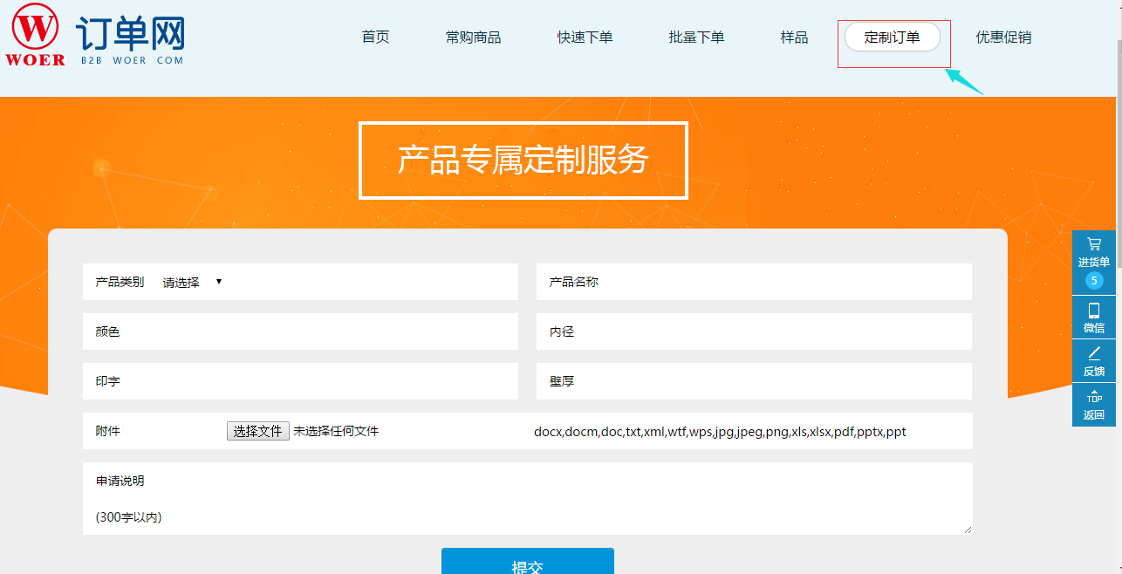Open the 样品 samples page

793,37
